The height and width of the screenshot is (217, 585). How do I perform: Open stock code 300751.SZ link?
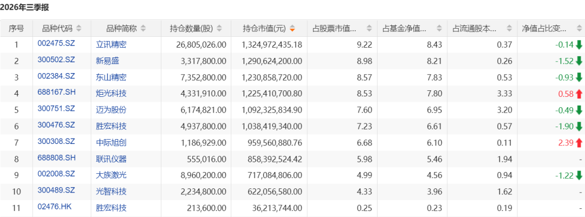[x=56, y=108]
